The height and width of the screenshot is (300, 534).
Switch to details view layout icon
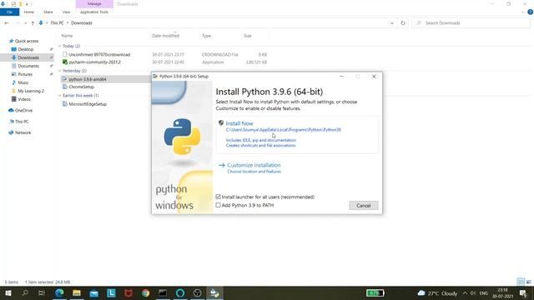521,282
